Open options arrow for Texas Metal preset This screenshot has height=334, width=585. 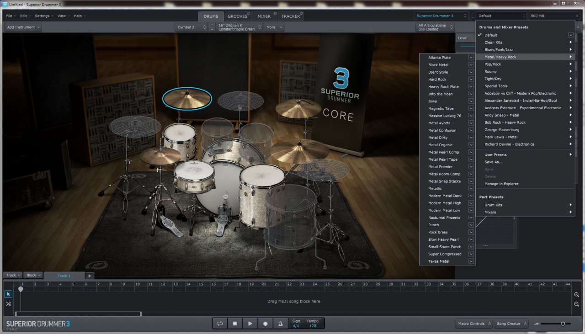click(471, 261)
